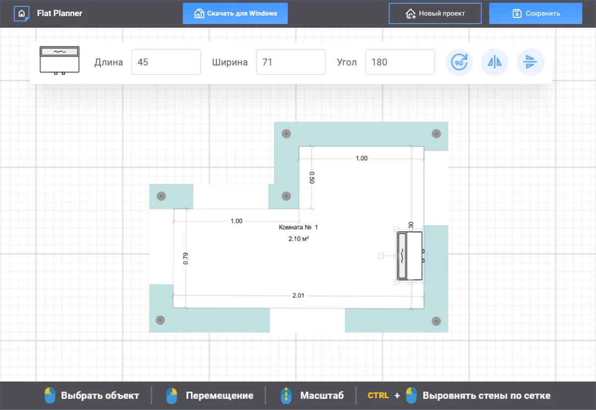The image size is (596, 410).
Task: Click the 0.50 vertical dimension label
Action: 312,178
